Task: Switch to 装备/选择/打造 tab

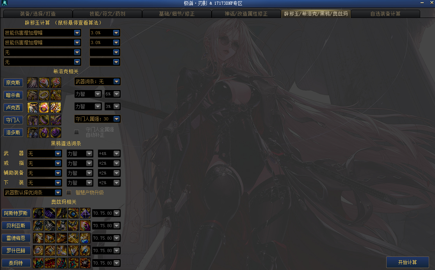Action: (x=38, y=14)
